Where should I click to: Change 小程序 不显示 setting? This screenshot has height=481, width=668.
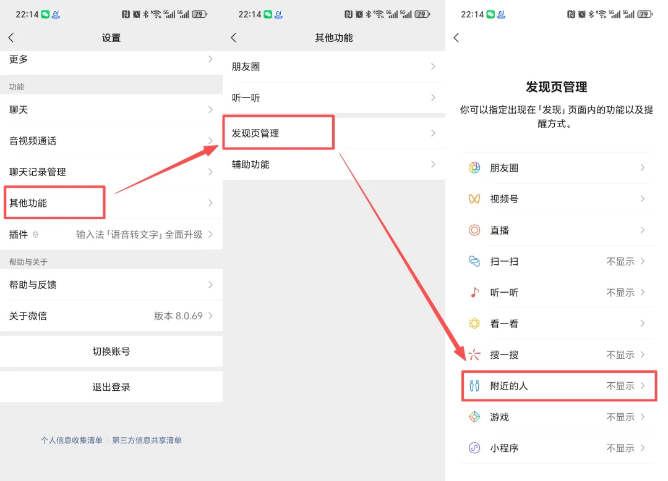click(x=620, y=448)
